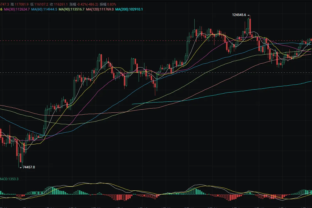Click the low price value 116107.2

[41, 4]
